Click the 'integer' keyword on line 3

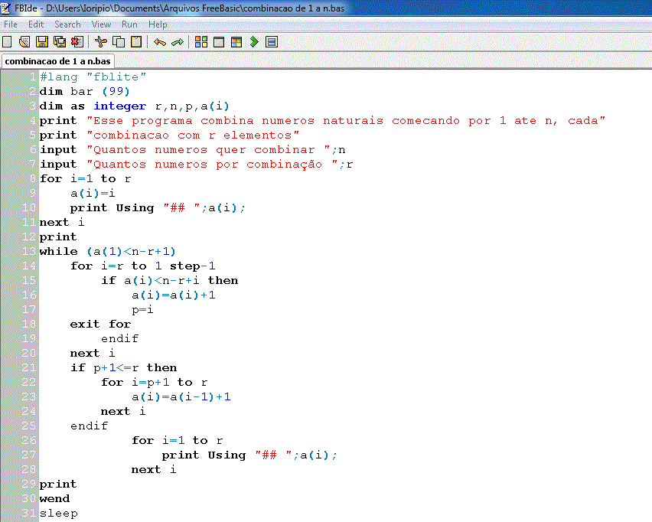pyautogui.click(x=119, y=106)
